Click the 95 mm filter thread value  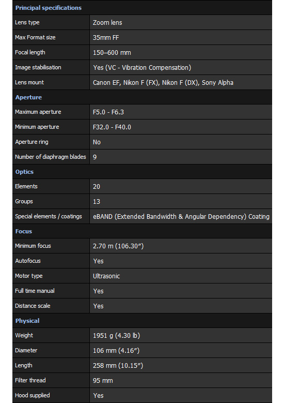[103, 381]
